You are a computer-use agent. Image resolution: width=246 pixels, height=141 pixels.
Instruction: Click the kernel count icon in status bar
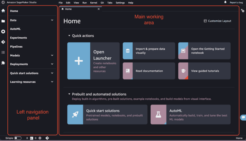[x=40, y=138]
